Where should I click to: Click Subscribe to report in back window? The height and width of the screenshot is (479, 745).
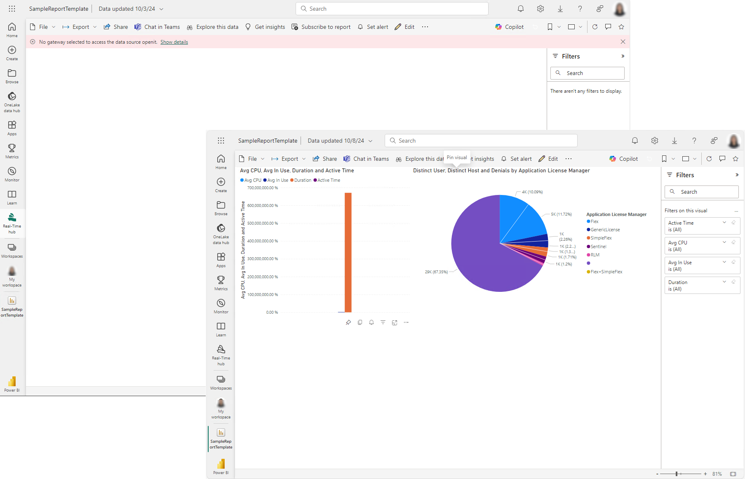click(321, 27)
